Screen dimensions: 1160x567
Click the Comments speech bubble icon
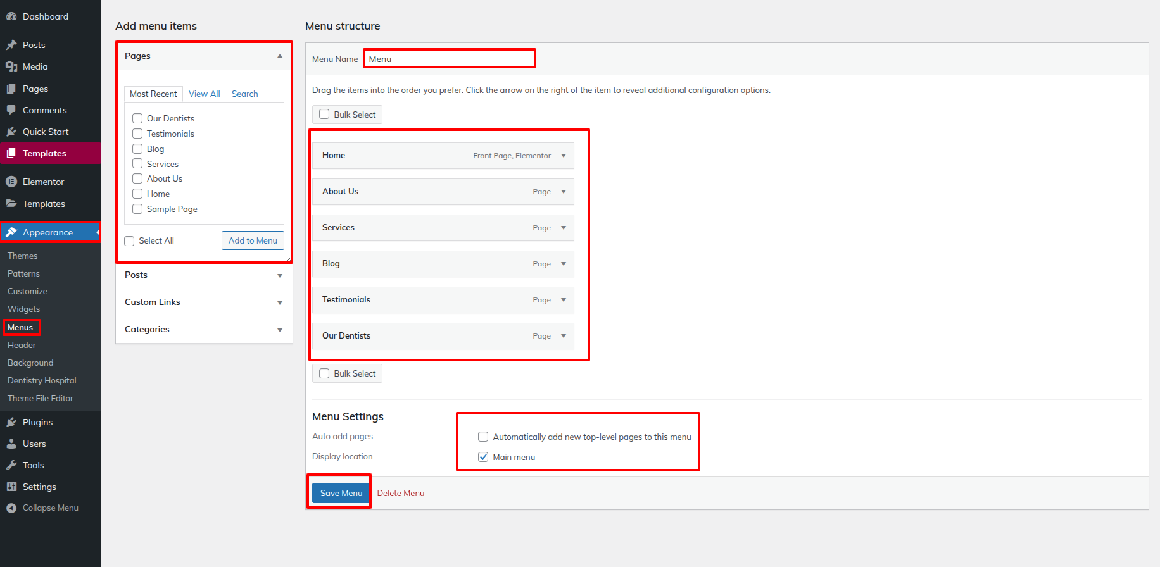(x=11, y=110)
